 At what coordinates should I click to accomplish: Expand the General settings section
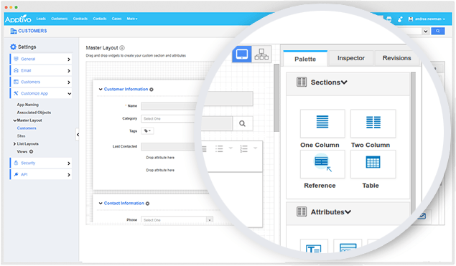[x=41, y=59]
